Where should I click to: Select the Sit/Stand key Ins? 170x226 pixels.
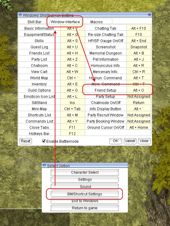(73, 102)
